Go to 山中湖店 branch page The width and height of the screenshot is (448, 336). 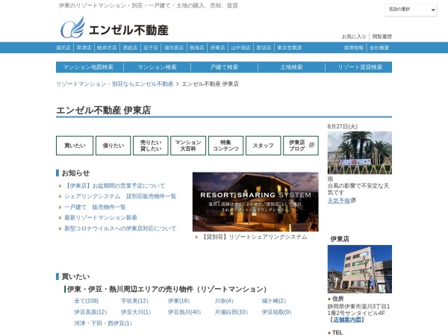(240, 48)
